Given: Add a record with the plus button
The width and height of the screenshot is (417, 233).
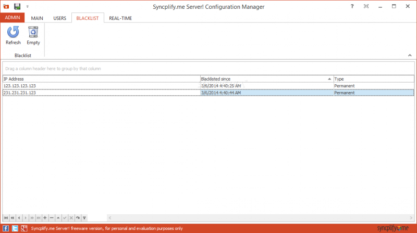Looking at the screenshot, I should click(45, 218).
